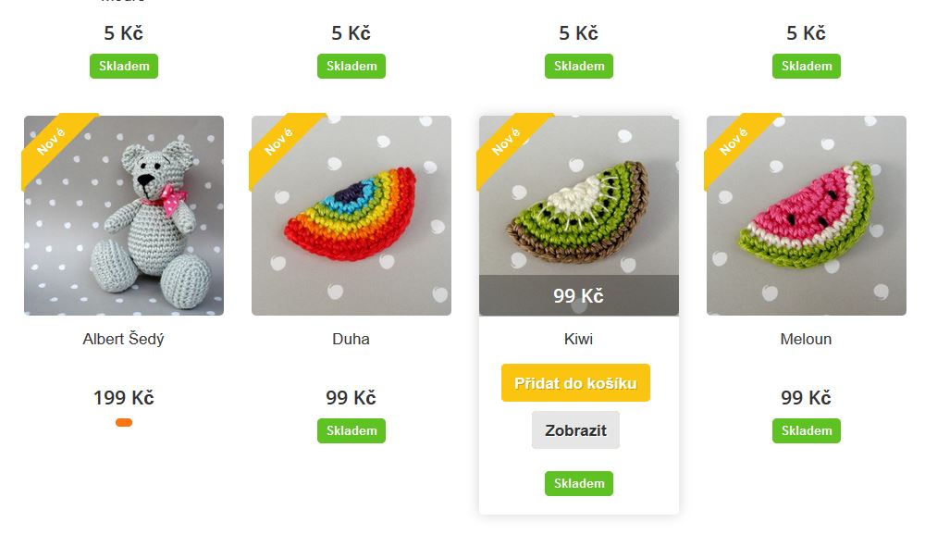
Task: Click the Skladem badge below Zobrazit button
Action: [x=579, y=483]
